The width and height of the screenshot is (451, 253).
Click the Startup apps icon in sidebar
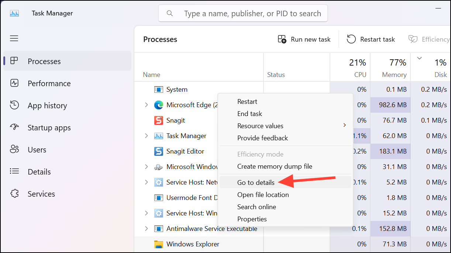tap(14, 127)
